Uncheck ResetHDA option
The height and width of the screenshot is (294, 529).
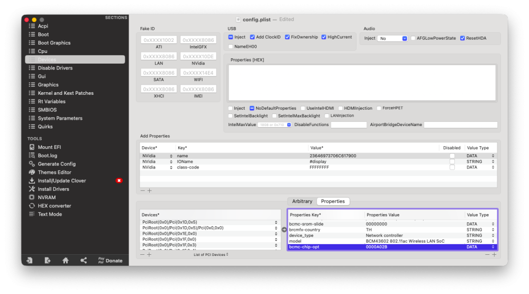pyautogui.click(x=462, y=38)
